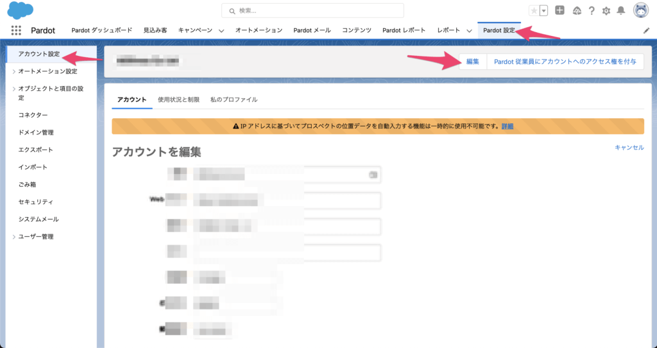The image size is (657, 348).
Task: Open ドメイン管理 in the sidebar
Action: pyautogui.click(x=36, y=132)
